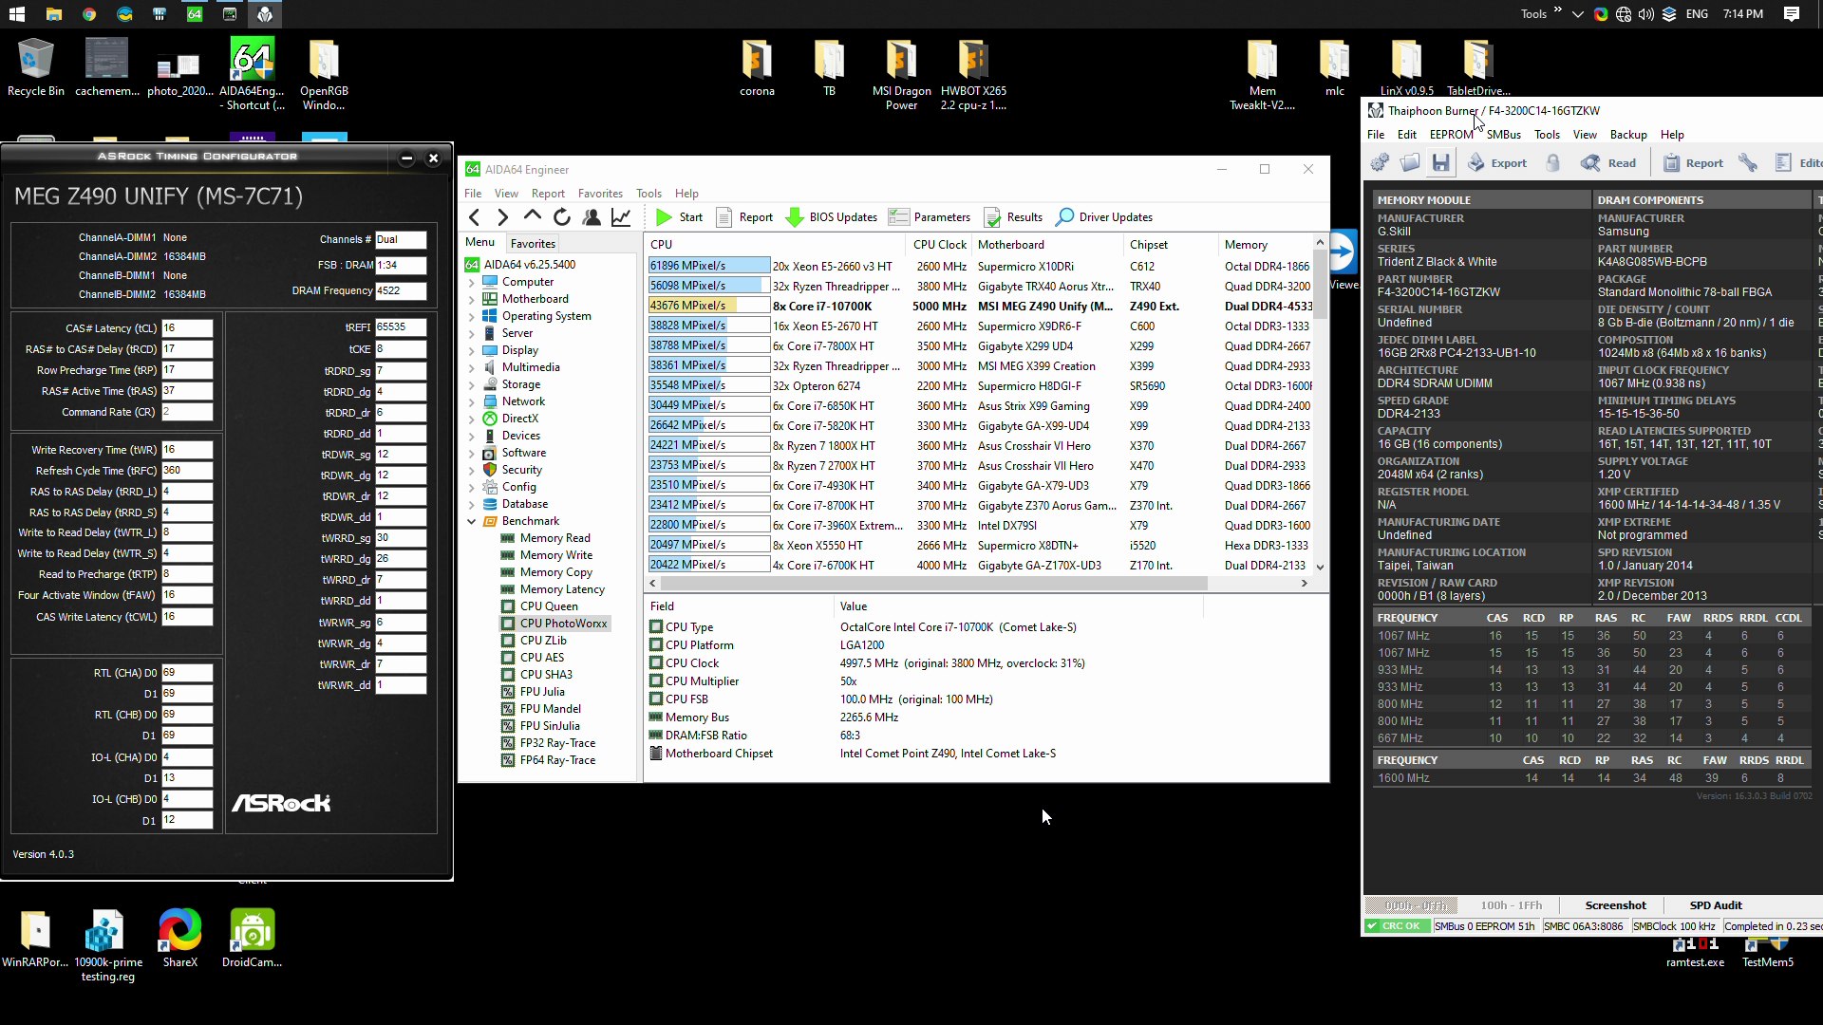Expand the Motherboard node in AIDA64 tree
Viewport: 1823px width, 1025px height.
click(471, 300)
